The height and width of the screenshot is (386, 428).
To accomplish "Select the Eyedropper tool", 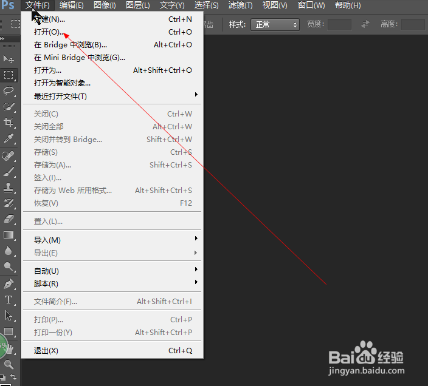I will click(9, 138).
